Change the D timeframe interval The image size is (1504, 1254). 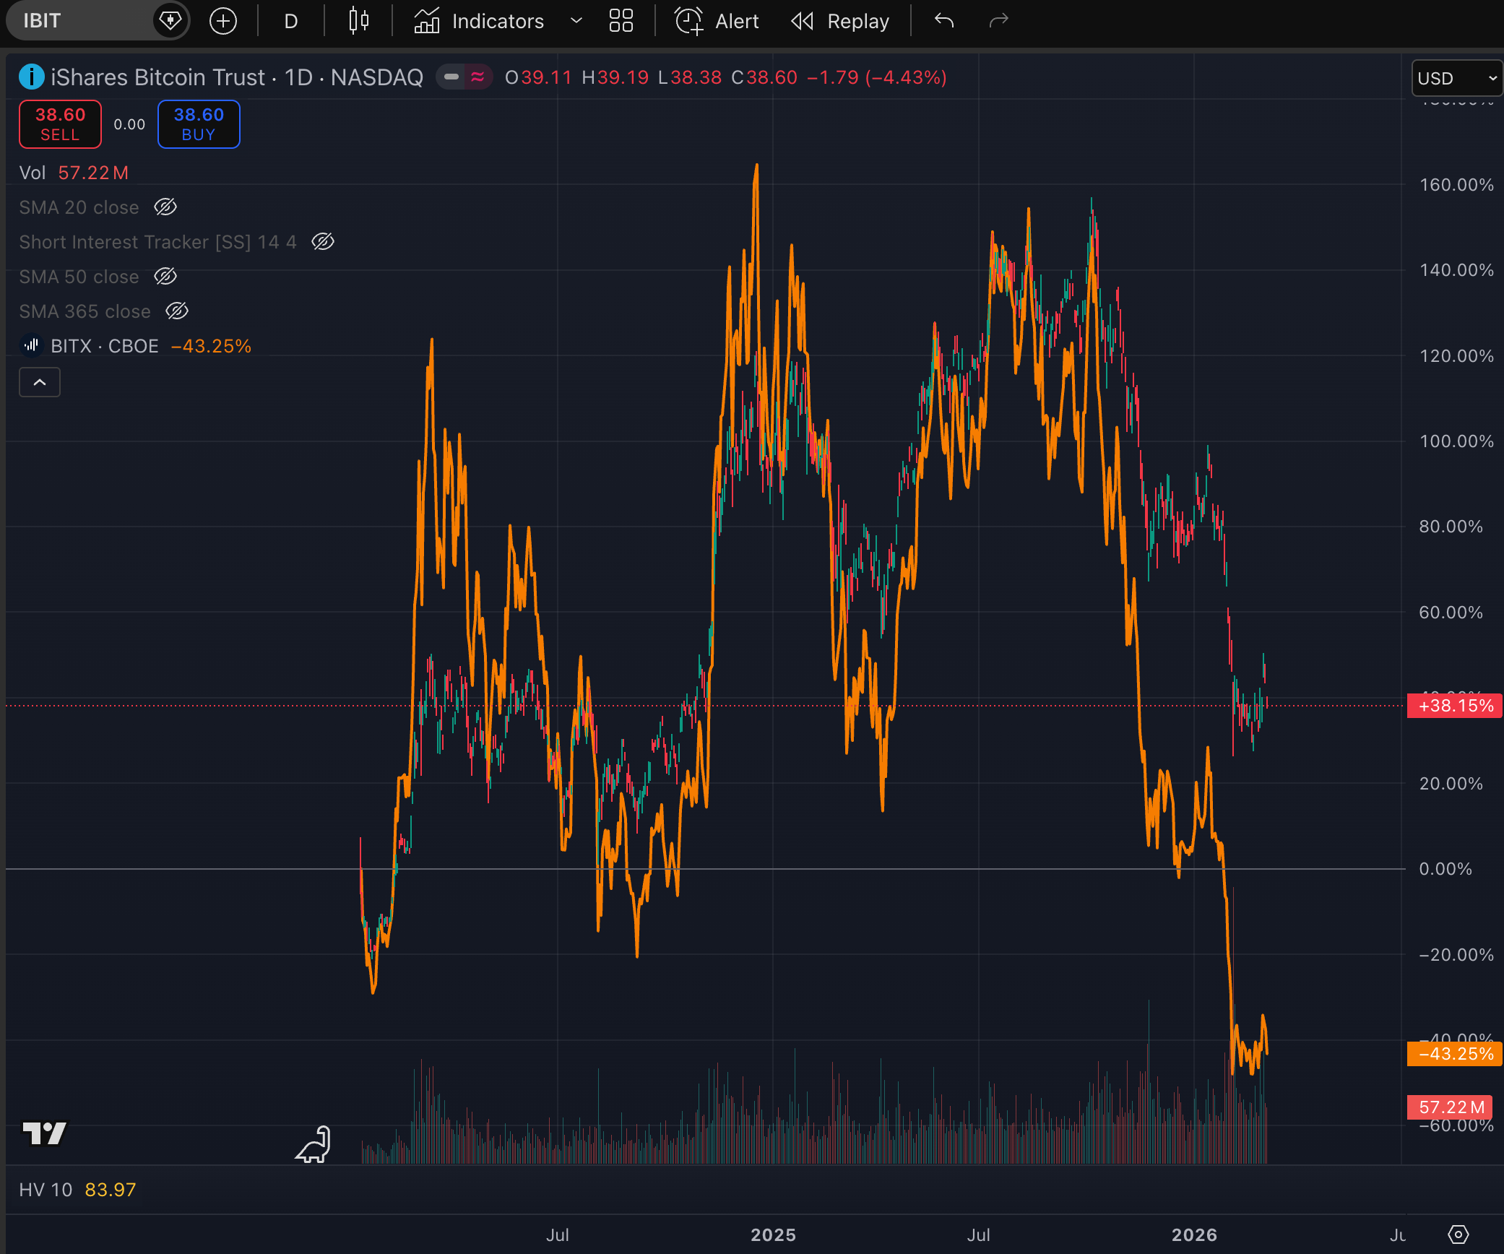tap(290, 21)
